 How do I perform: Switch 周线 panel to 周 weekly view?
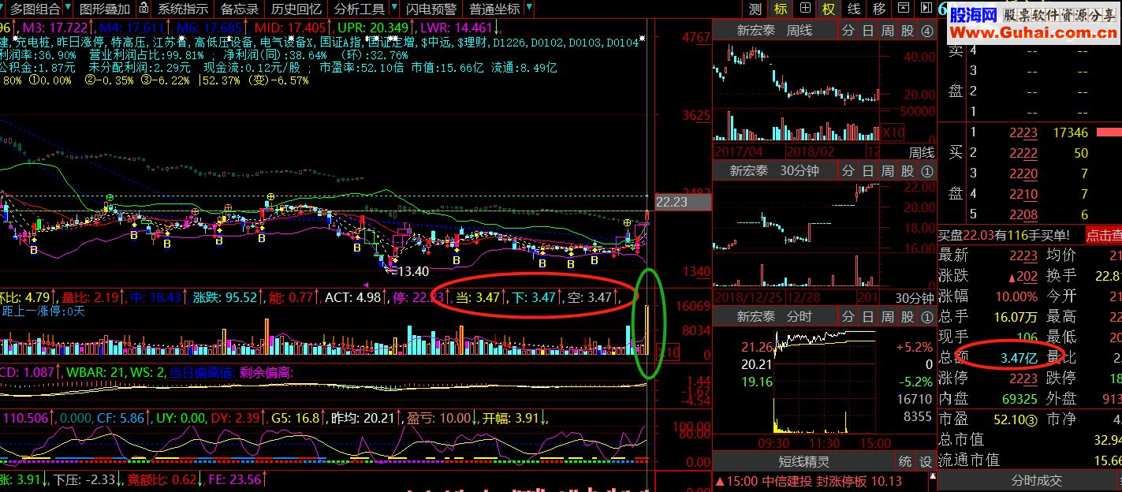888,31
